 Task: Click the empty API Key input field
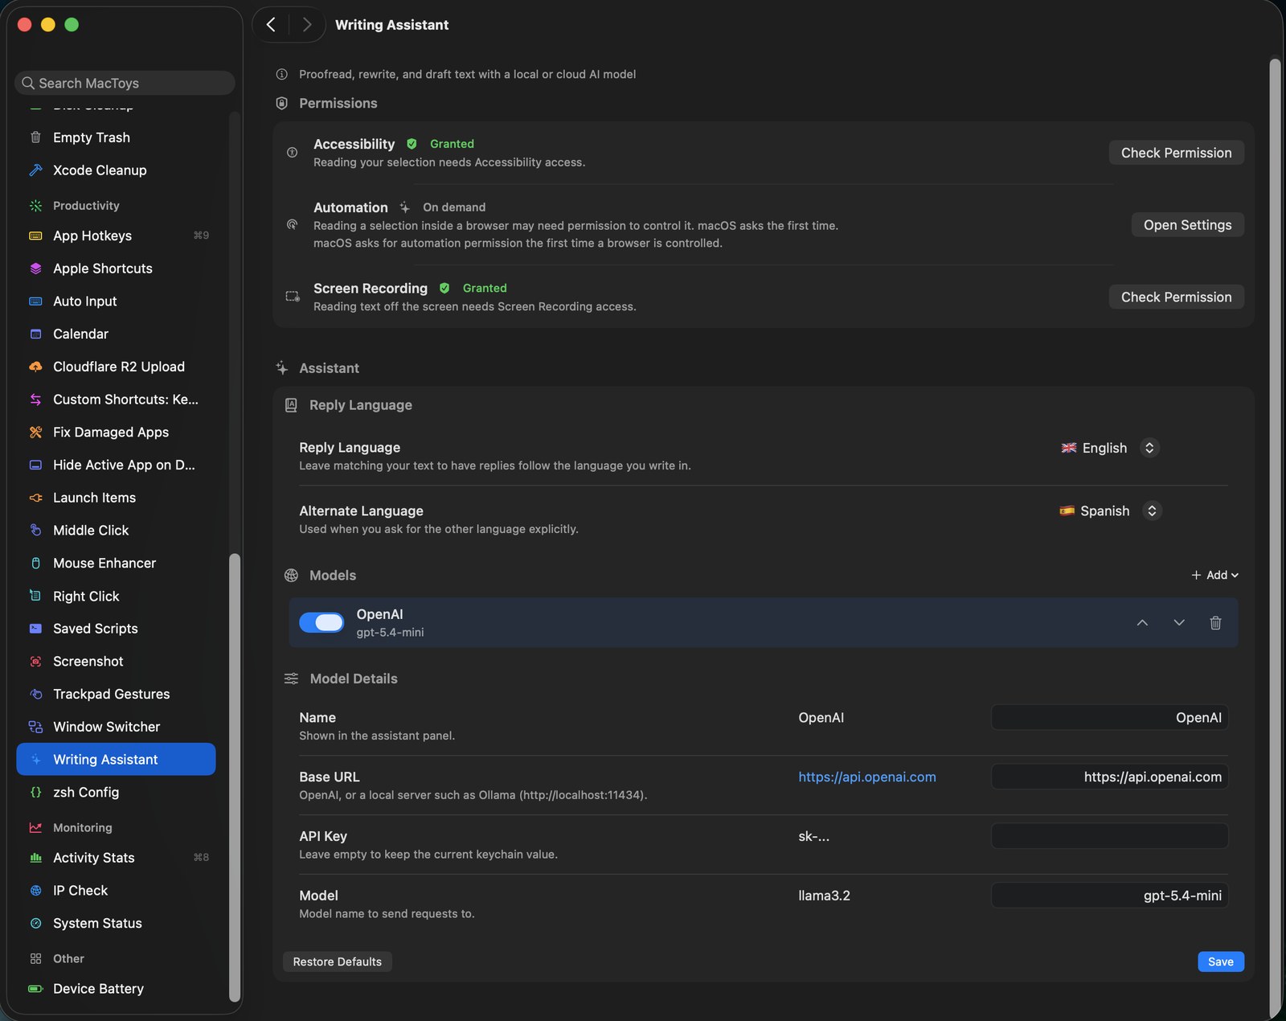1109,836
